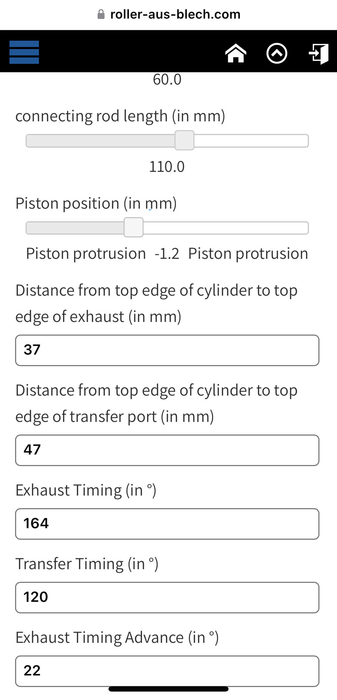Focus the exhaust distance field showing 37

(167, 350)
